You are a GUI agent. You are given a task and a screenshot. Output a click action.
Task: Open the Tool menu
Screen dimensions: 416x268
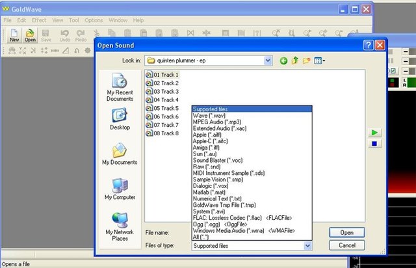(x=74, y=20)
